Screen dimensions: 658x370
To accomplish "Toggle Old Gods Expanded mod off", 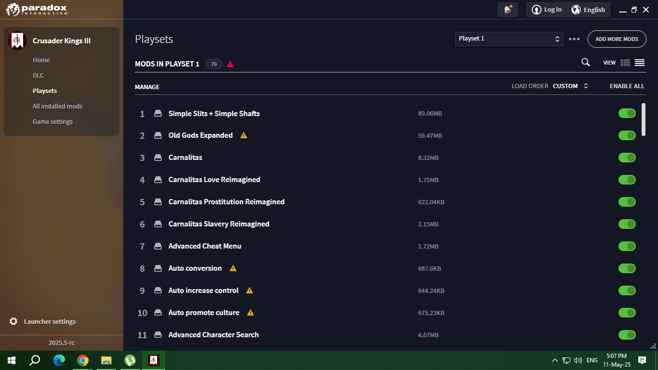I will click(627, 135).
